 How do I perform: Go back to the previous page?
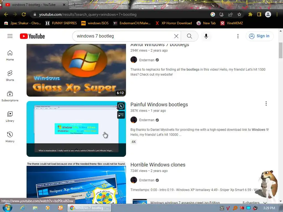click(6, 14)
